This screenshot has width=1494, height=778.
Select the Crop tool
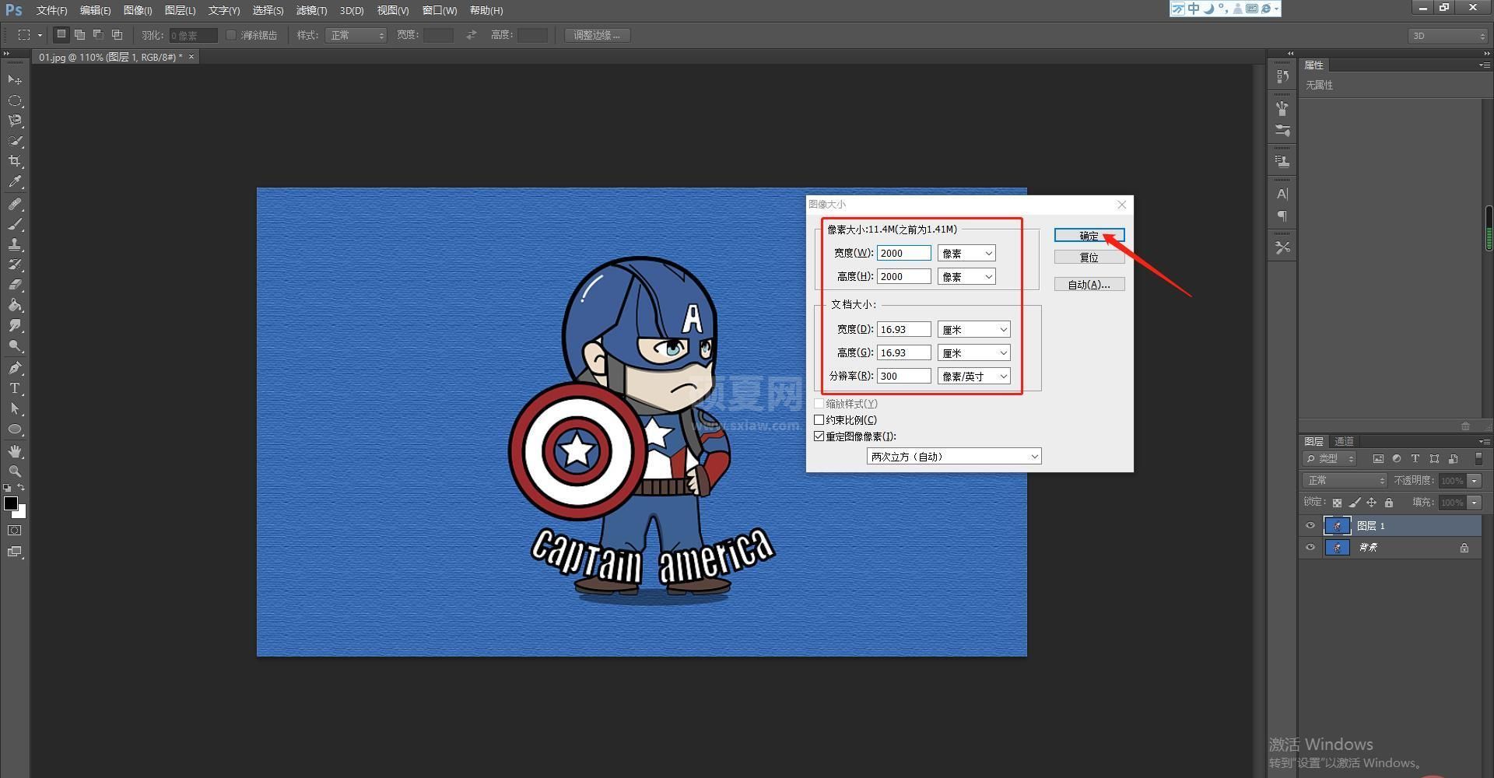click(x=15, y=161)
